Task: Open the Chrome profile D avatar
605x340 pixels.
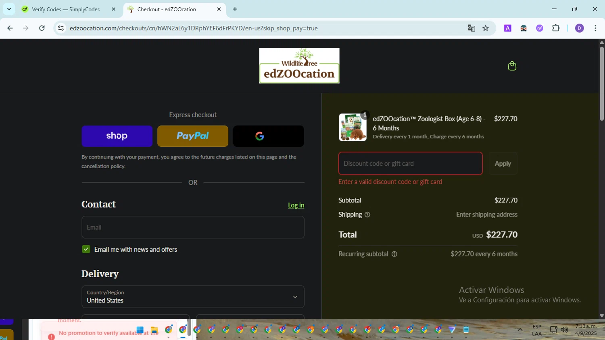Action: pos(580,28)
